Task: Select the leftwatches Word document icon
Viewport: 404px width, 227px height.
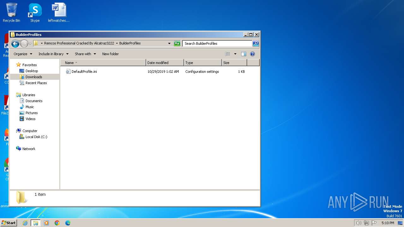Action: (59, 13)
